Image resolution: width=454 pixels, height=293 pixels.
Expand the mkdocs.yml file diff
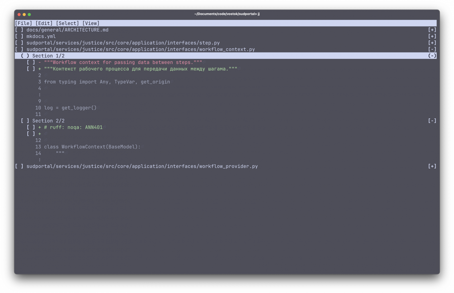(432, 36)
